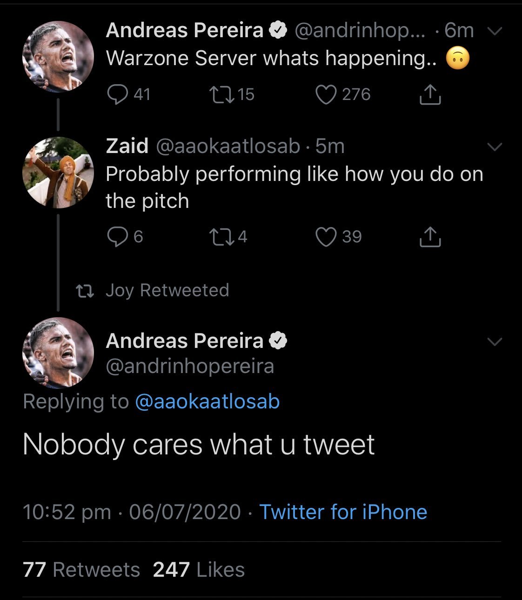This screenshot has width=522, height=600.
Task: Share Zaid's tweet
Action: click(430, 237)
